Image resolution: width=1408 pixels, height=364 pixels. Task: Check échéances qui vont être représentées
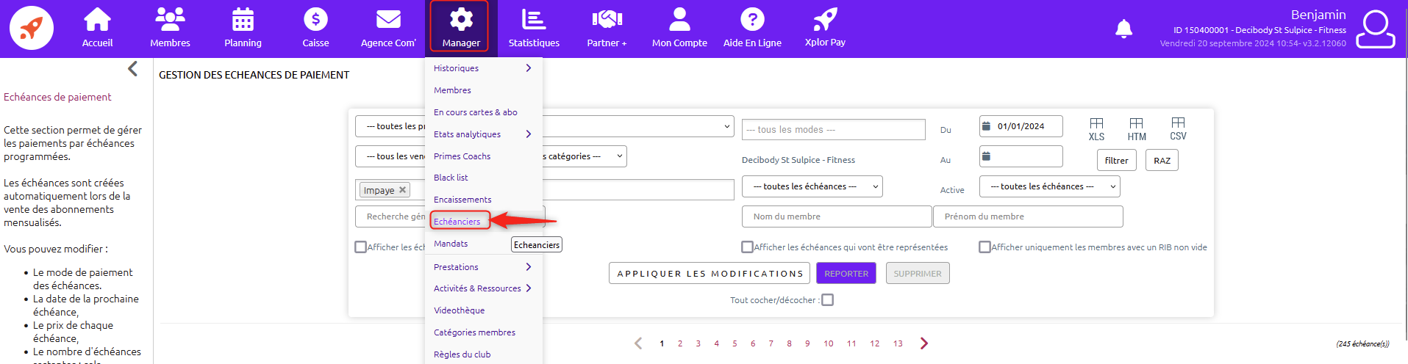pyautogui.click(x=747, y=247)
